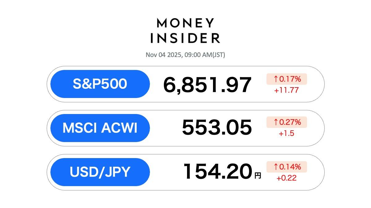The height and width of the screenshot is (208, 371).
Task: Click the up arrow beside 0.27%
Action: tap(275, 122)
